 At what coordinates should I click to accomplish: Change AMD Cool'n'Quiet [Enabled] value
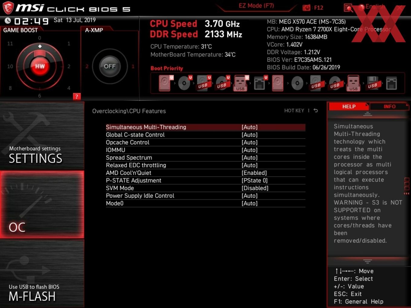254,173
